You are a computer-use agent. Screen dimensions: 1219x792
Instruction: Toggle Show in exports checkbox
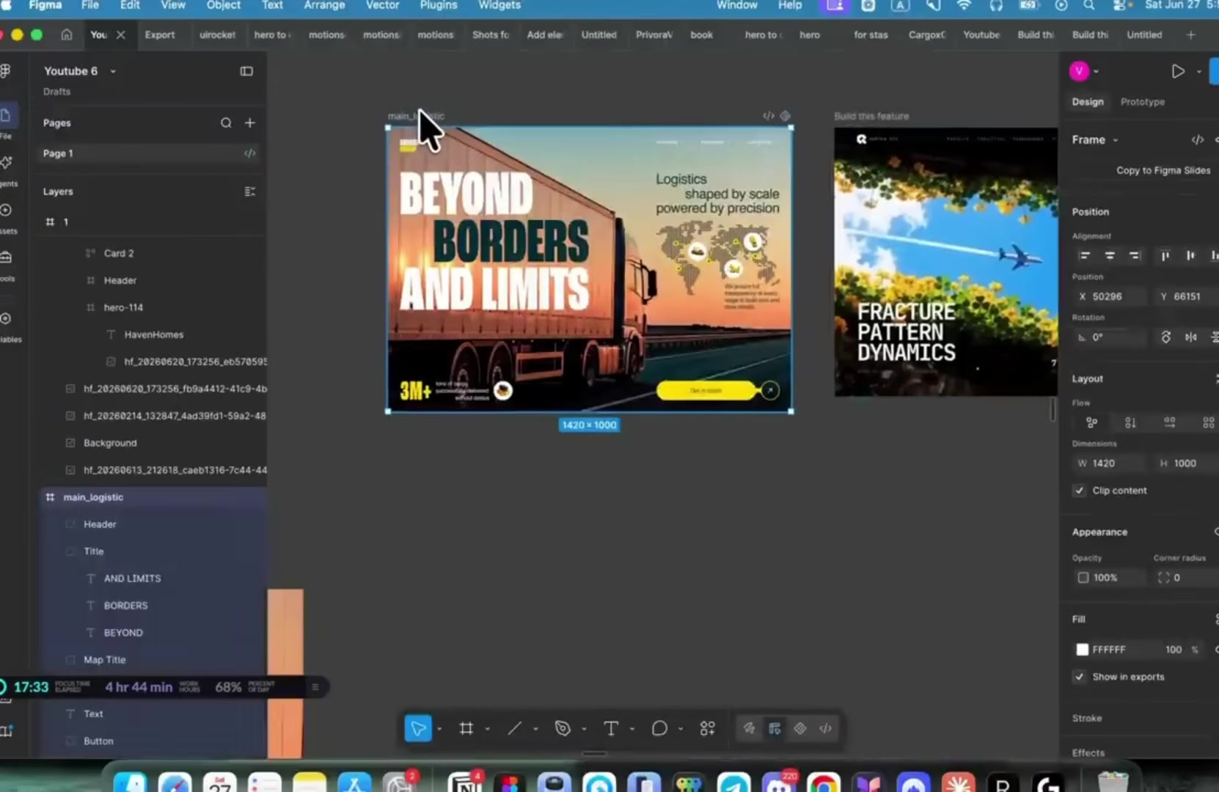click(1079, 677)
